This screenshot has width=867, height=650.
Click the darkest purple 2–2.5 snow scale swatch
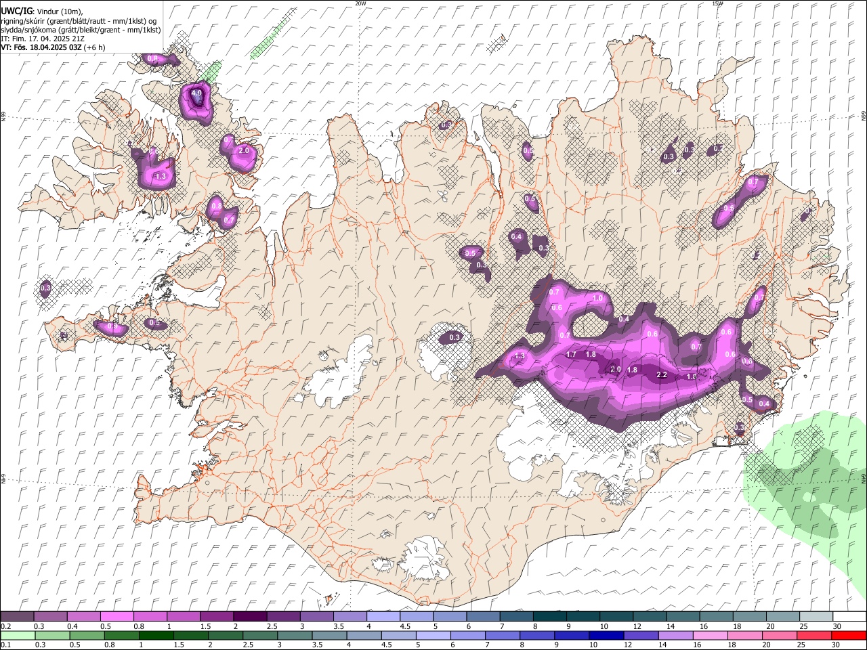click(250, 616)
